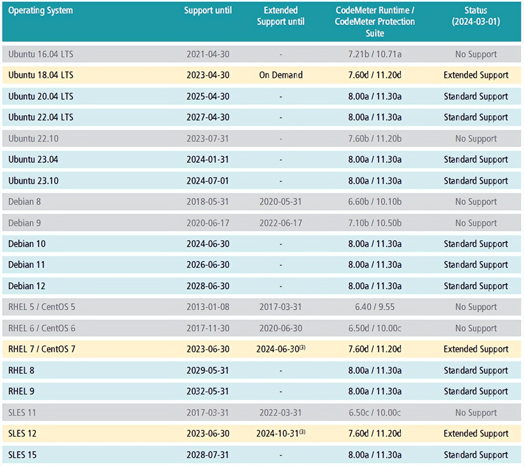This screenshot has height=466, width=524.
Task: Click the 2024-06-30 Debian 10 support date
Action: point(208,244)
